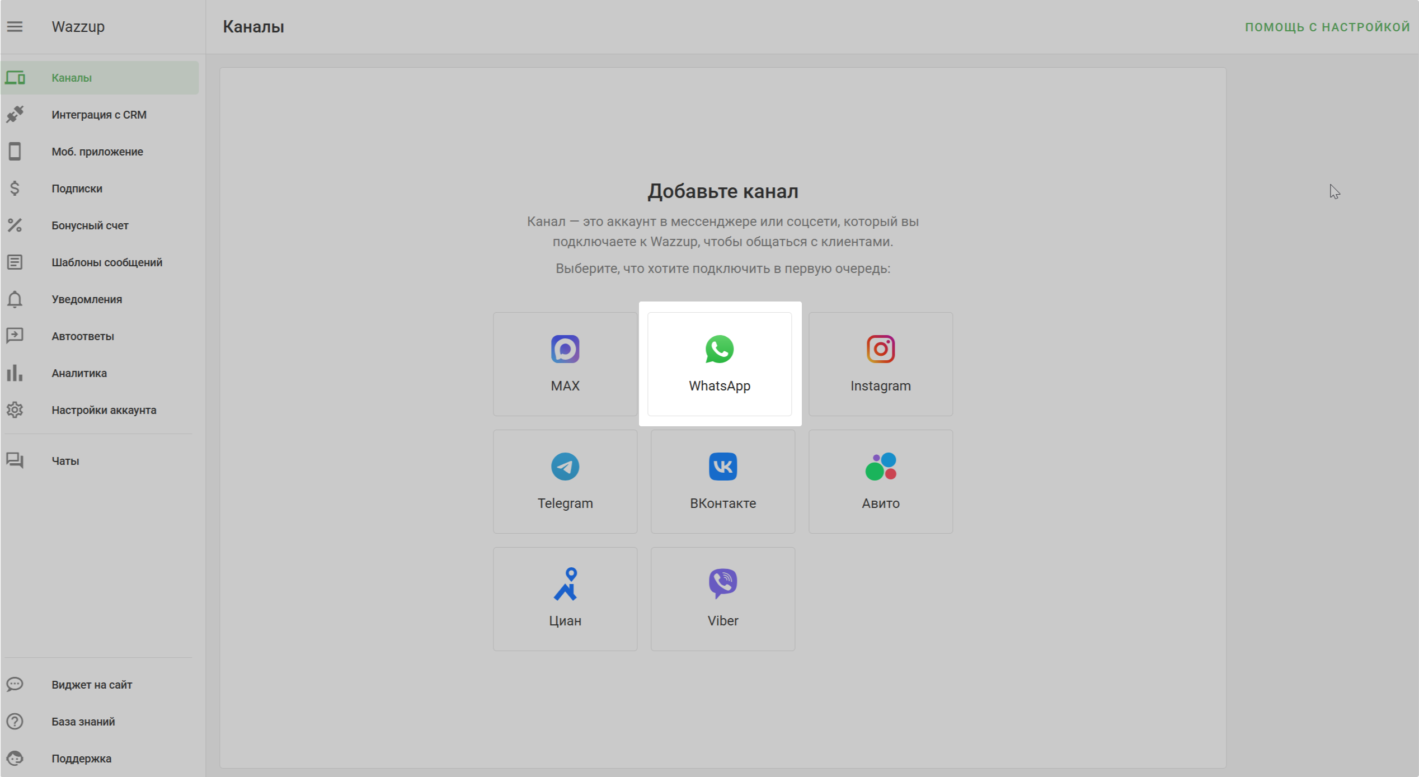1419x777 pixels.
Task: Click the Чаты speech bubbles icon
Action: tap(15, 461)
